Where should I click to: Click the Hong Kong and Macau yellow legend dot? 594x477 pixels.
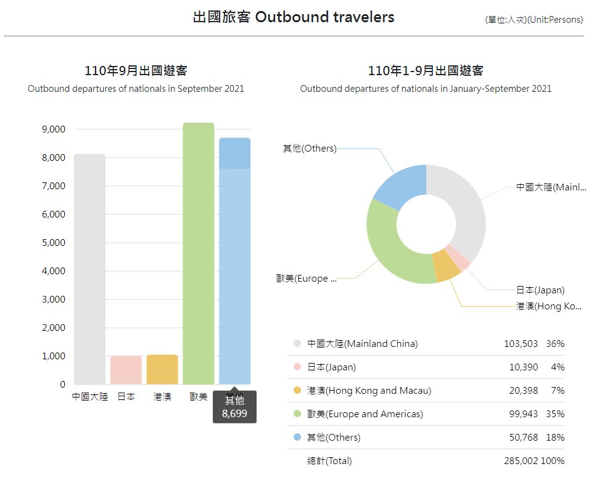(x=297, y=390)
